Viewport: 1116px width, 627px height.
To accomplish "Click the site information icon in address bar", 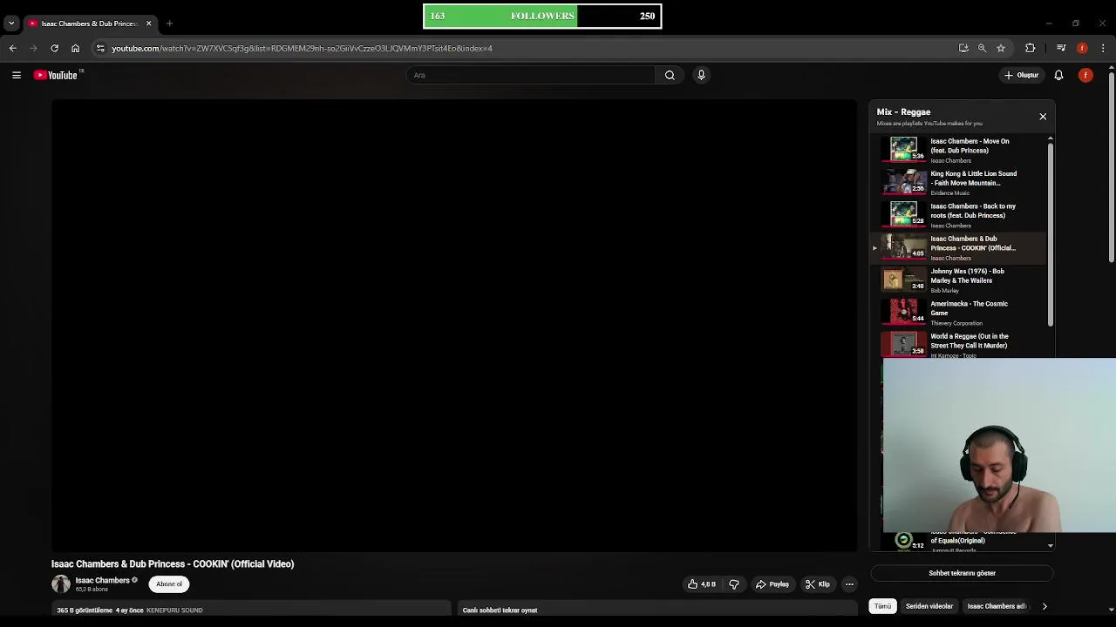I will (100, 48).
